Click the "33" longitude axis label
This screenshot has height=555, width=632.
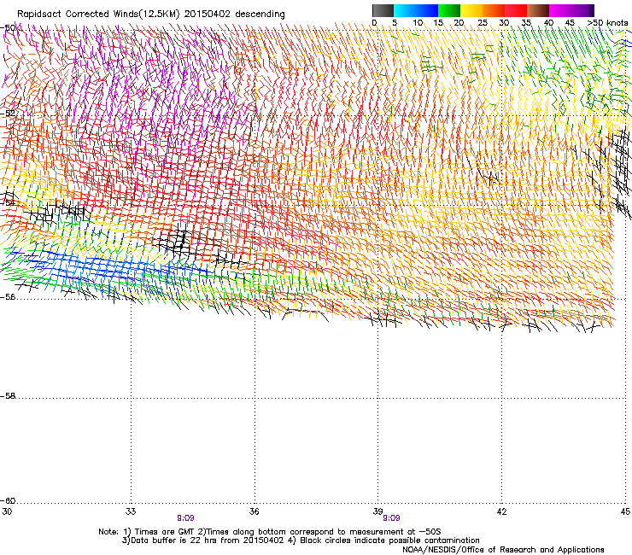pyautogui.click(x=131, y=511)
